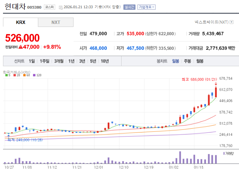The image size is (239, 171).
Task: Open the 기업개요 dropdown
Action: coord(146,7)
